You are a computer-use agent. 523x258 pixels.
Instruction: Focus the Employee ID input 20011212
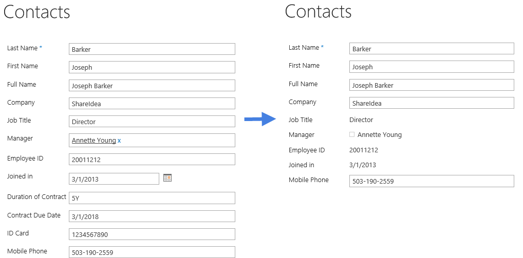coord(152,159)
